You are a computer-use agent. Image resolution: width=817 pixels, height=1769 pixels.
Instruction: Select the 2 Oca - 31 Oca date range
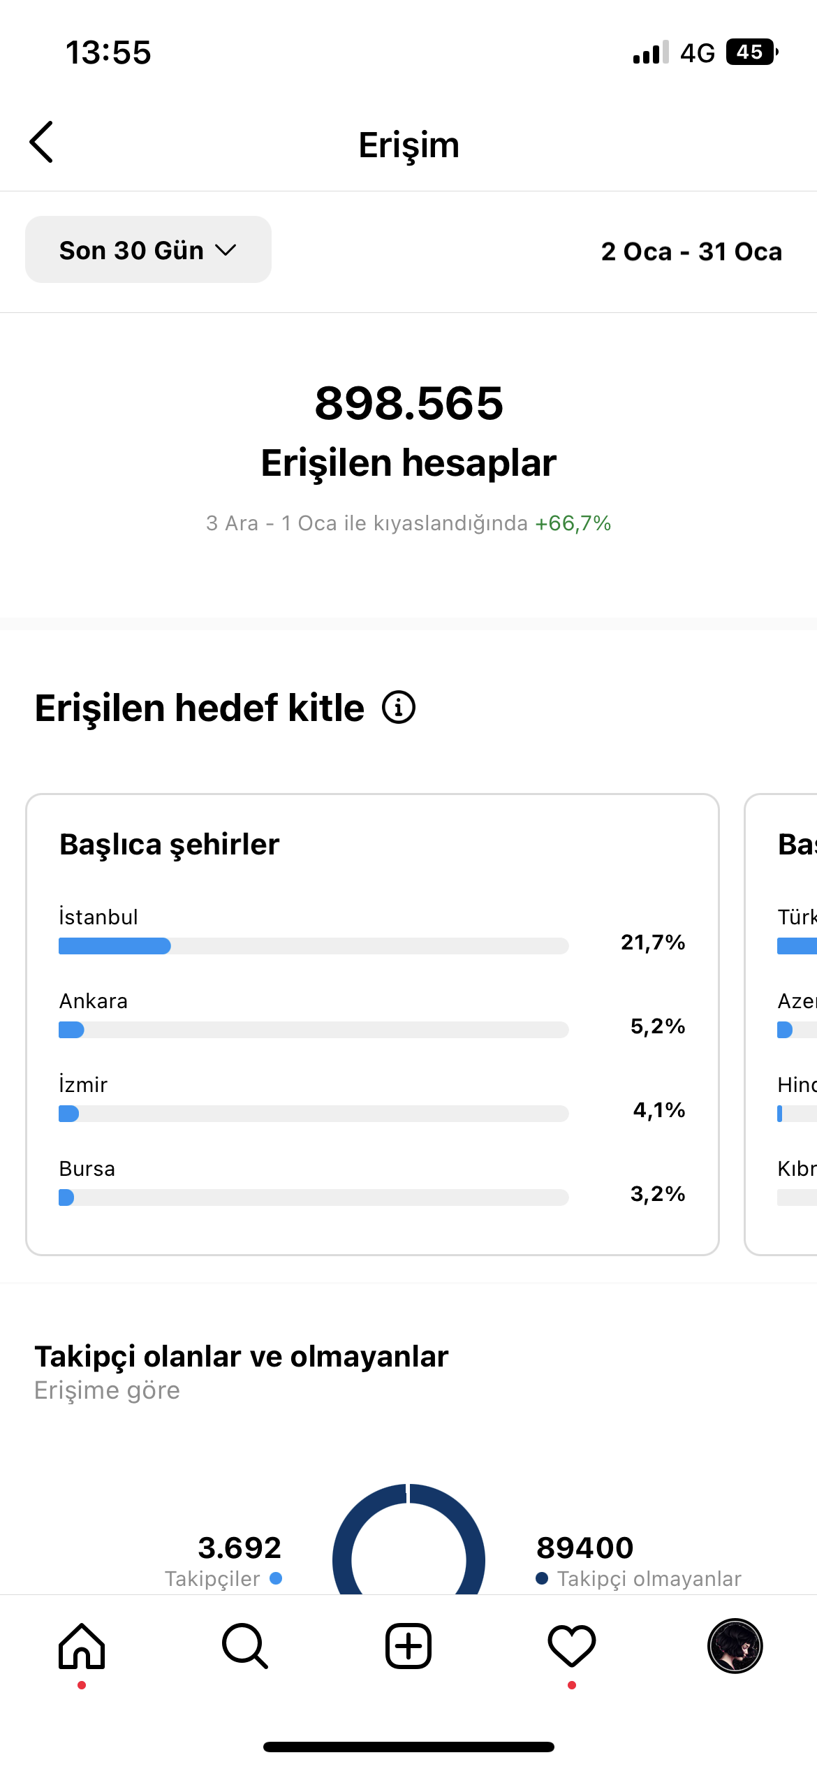click(x=691, y=252)
